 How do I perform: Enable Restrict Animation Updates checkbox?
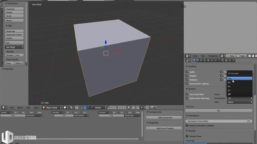187,125
